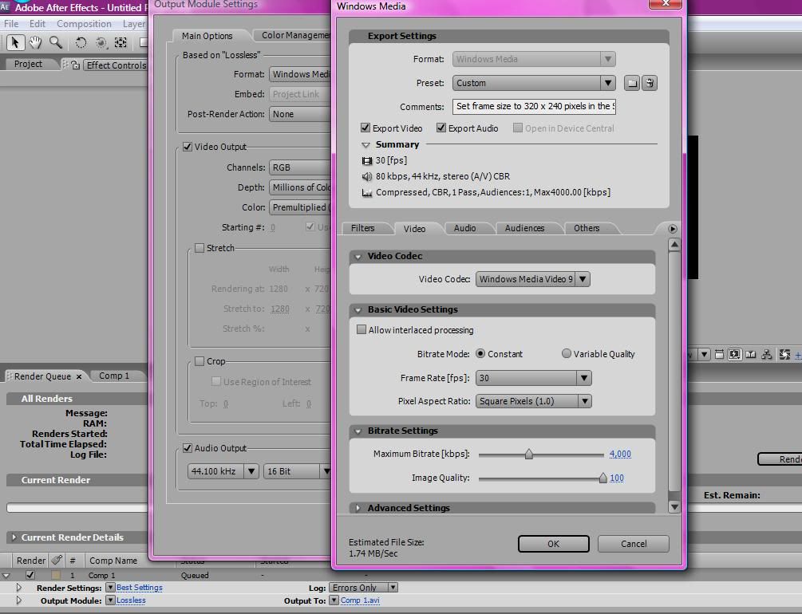Click the OK button
This screenshot has height=614, width=802.
tap(553, 544)
